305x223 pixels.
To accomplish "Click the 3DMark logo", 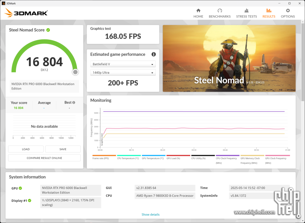I will (26, 13).
